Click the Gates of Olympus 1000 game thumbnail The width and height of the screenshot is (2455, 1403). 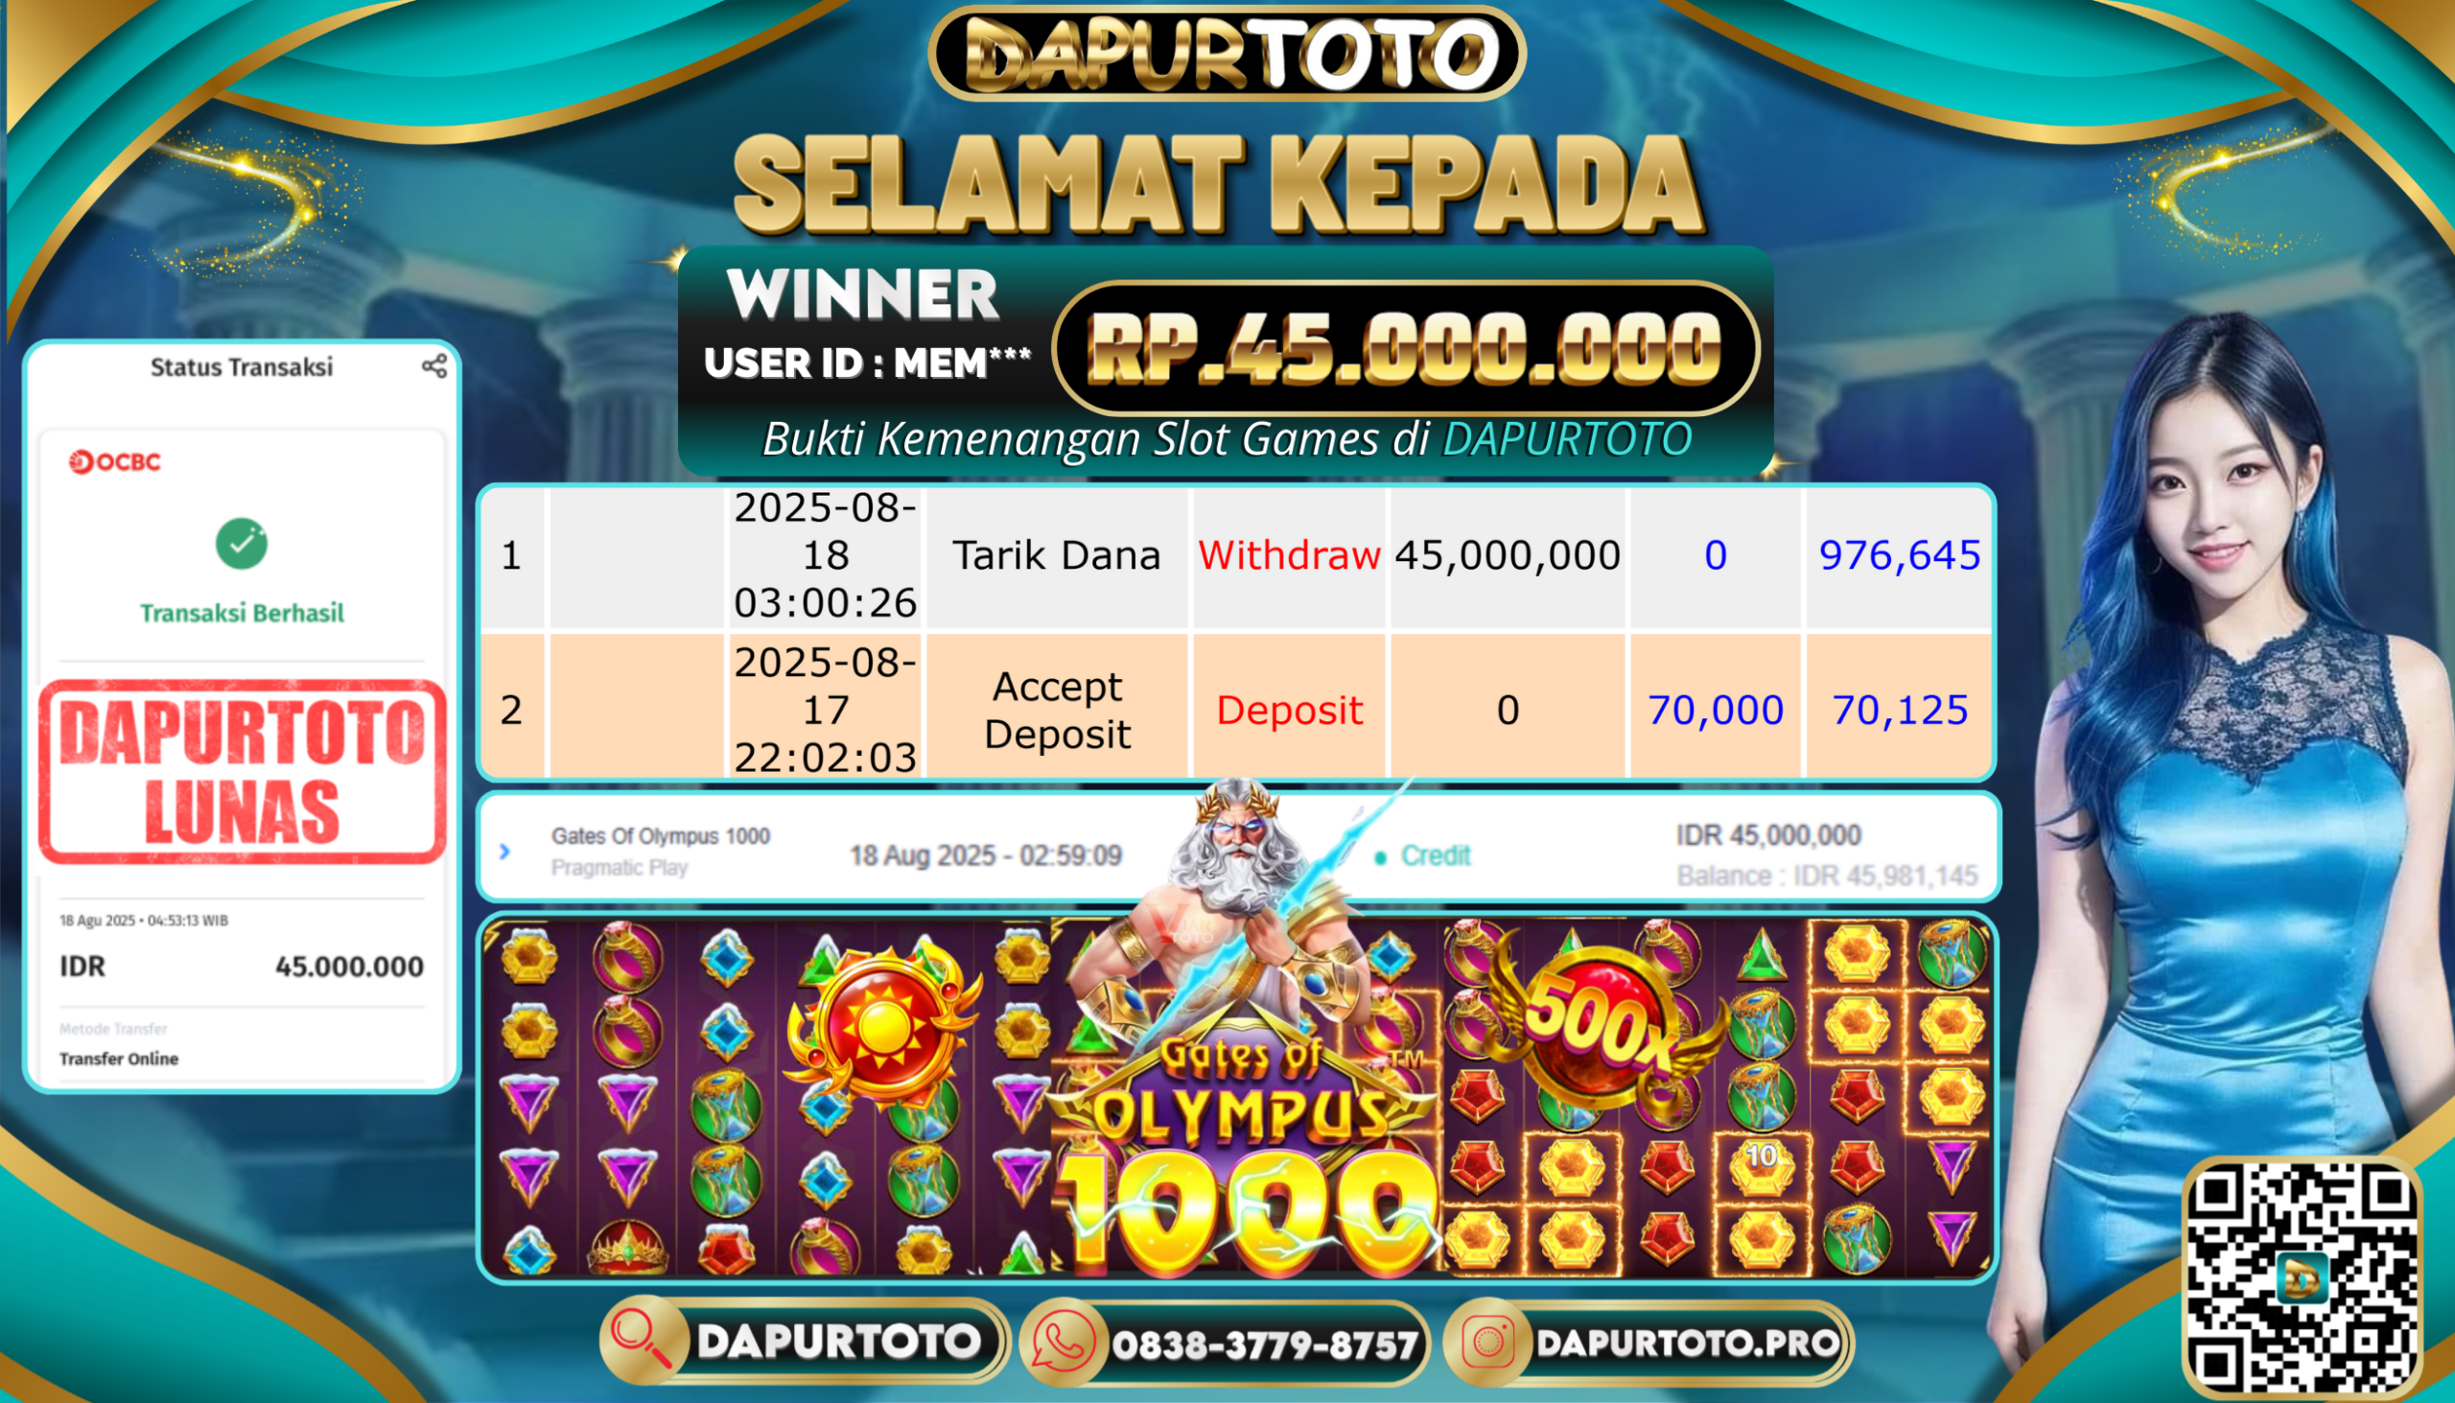[1237, 1096]
